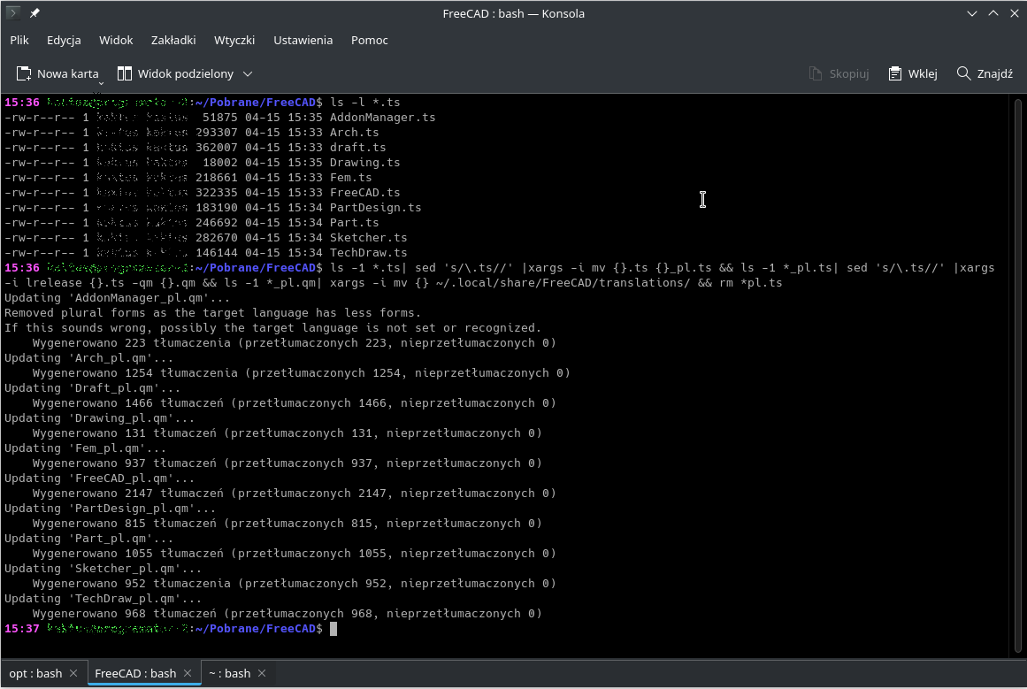Click the 'Removed plural forms' message line

pyautogui.click(x=213, y=313)
